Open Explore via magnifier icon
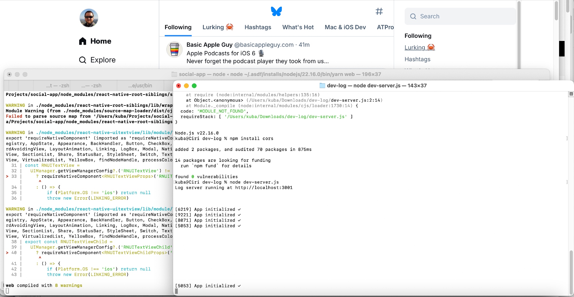Screen dimensions: 574x297 (83, 60)
